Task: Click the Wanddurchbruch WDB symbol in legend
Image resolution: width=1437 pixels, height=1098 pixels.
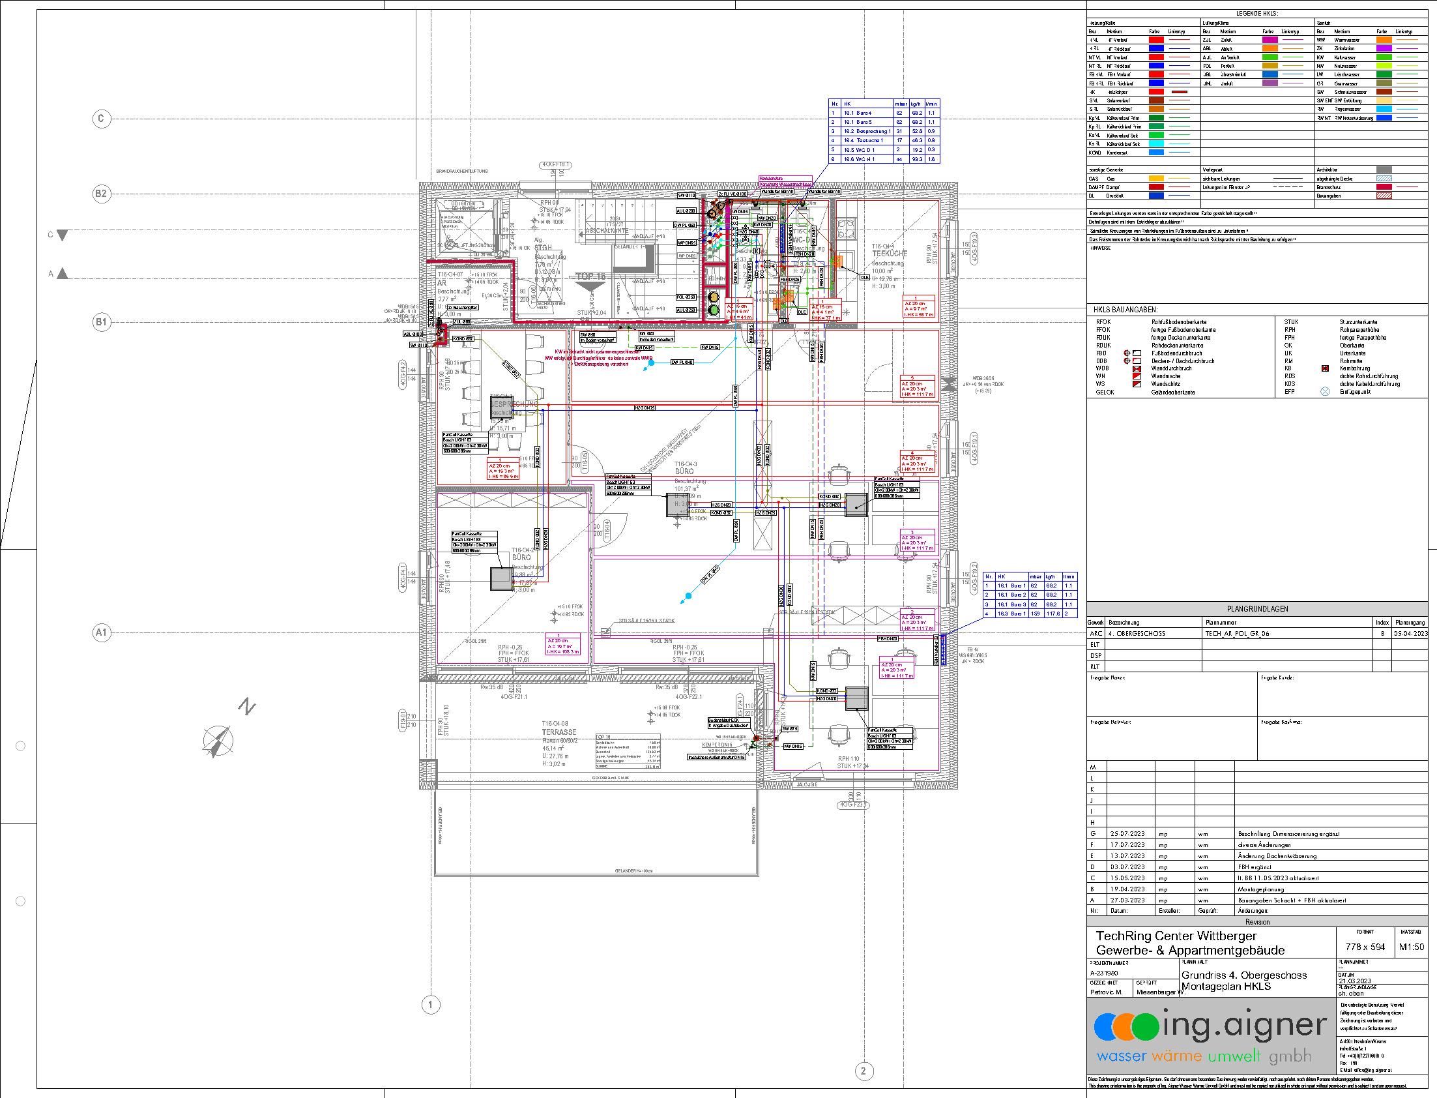Action: coord(1137,368)
